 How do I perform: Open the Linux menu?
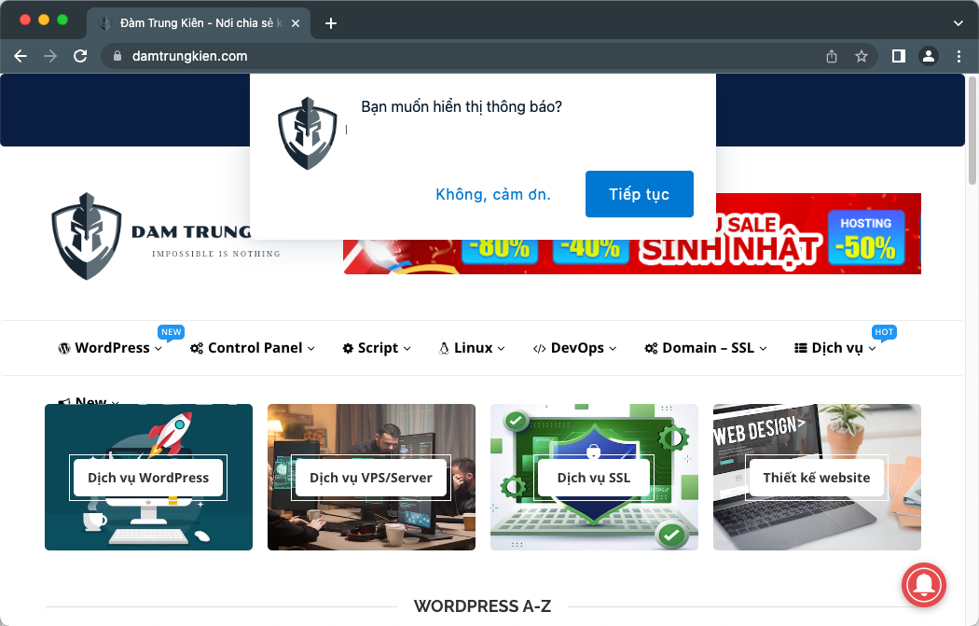472,348
